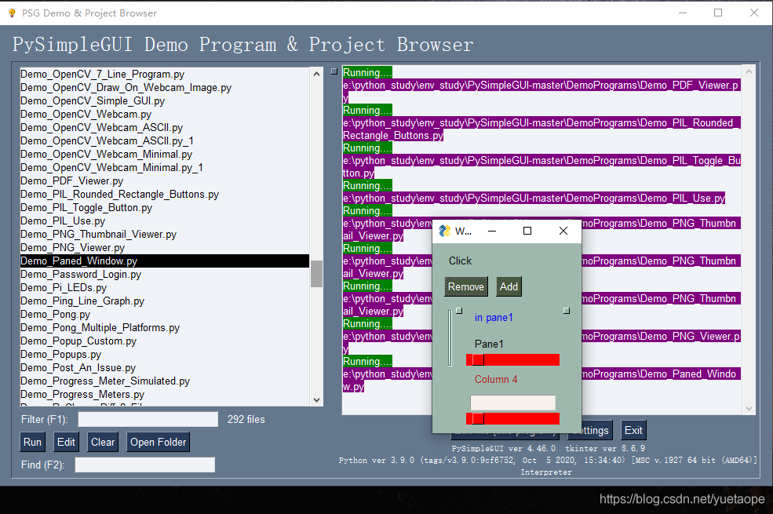The width and height of the screenshot is (773, 514).
Task: Click the up arrow of the file list scrollbar
Action: tap(316, 74)
